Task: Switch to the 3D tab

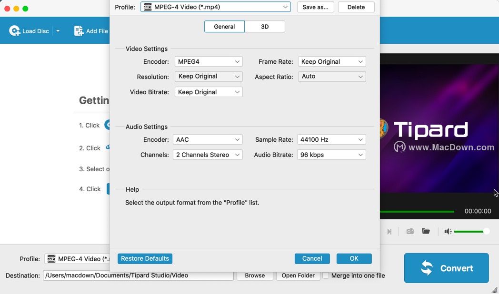Action: pyautogui.click(x=265, y=26)
